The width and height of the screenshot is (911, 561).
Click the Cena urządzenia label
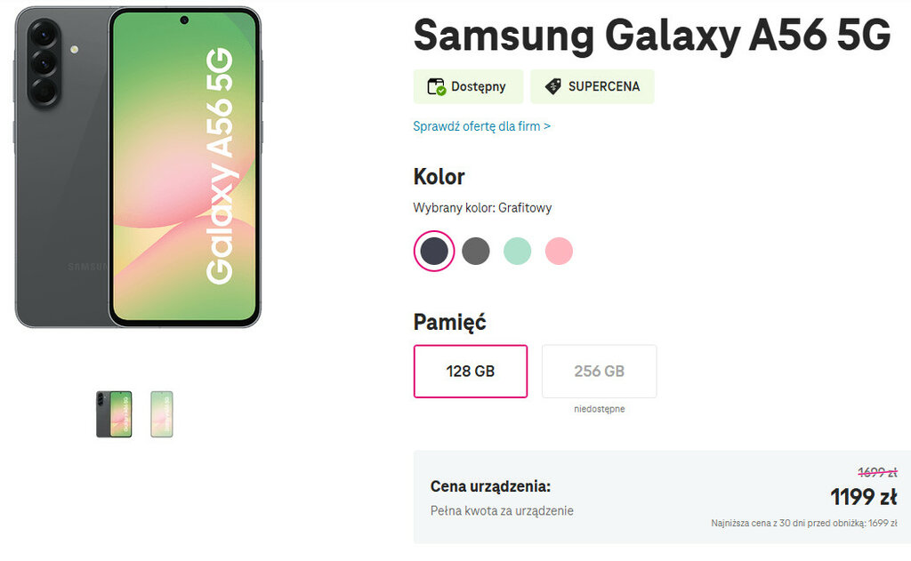pyautogui.click(x=490, y=486)
